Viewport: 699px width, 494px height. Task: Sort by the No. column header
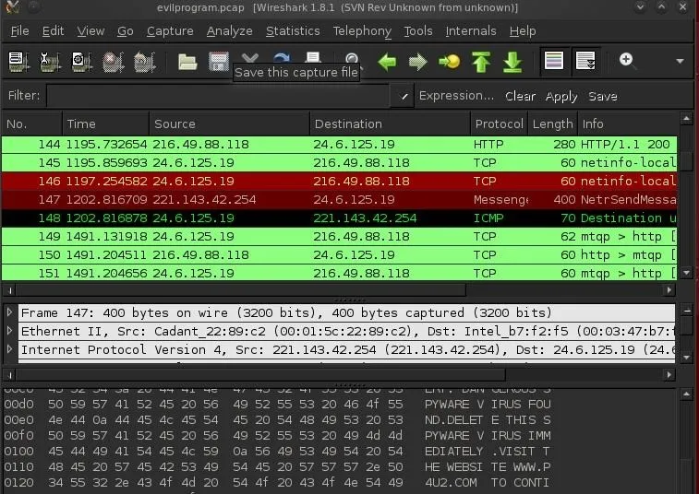click(31, 123)
